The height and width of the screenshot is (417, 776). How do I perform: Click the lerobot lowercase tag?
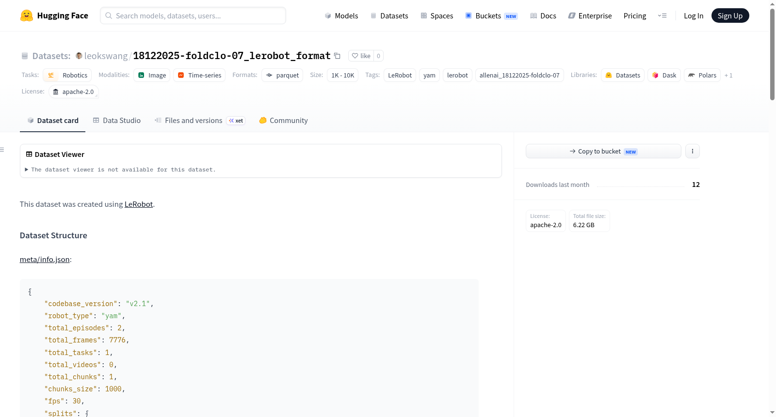point(457,75)
